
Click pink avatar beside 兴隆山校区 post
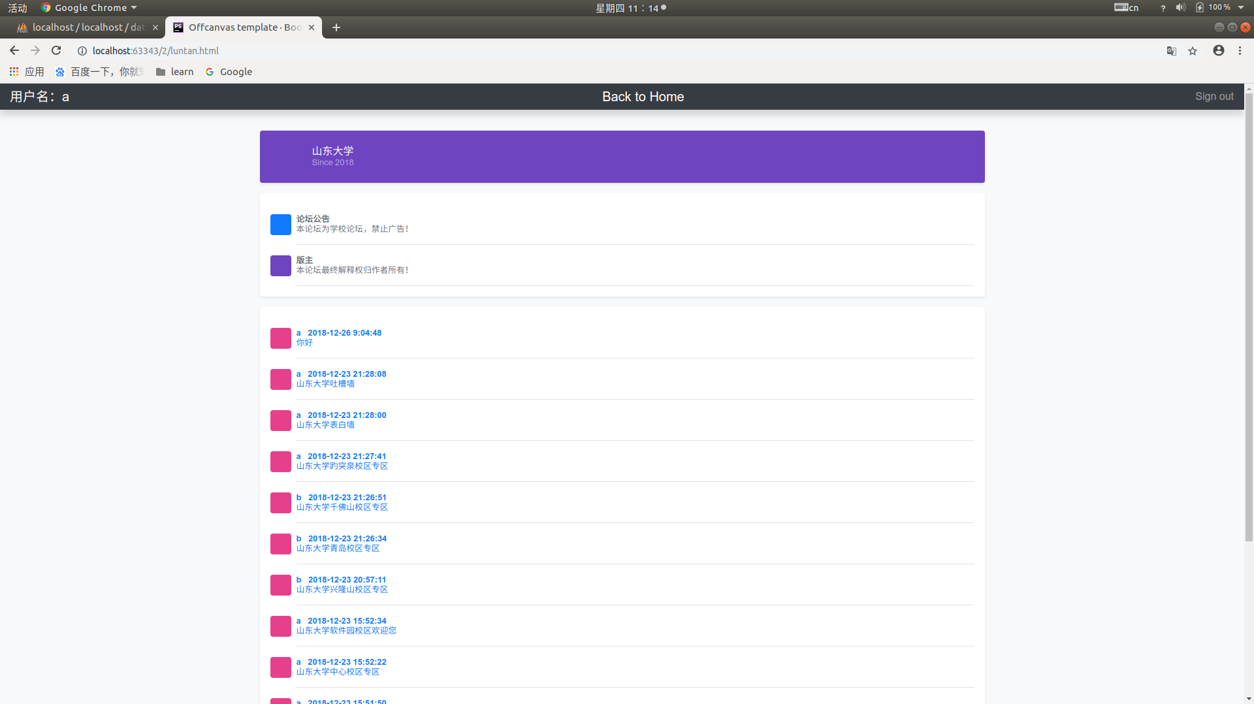pyautogui.click(x=281, y=585)
